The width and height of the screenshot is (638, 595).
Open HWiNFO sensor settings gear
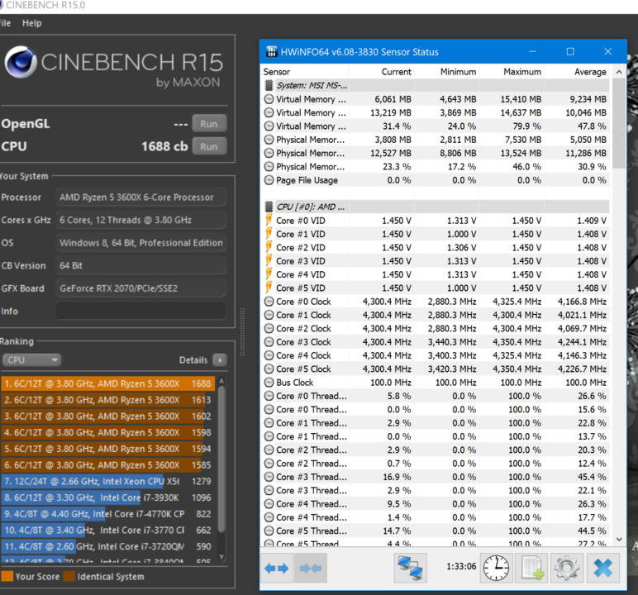click(x=567, y=568)
